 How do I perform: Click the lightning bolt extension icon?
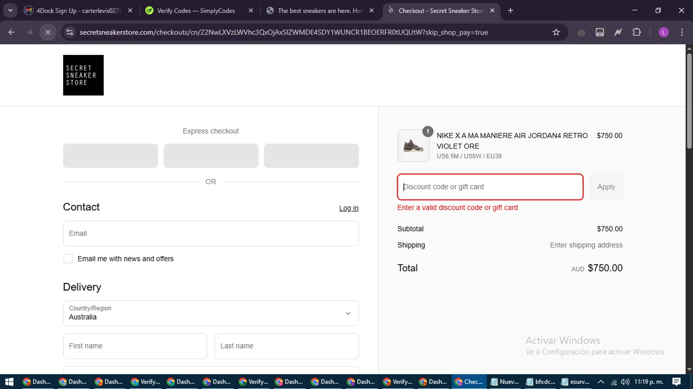(x=618, y=32)
